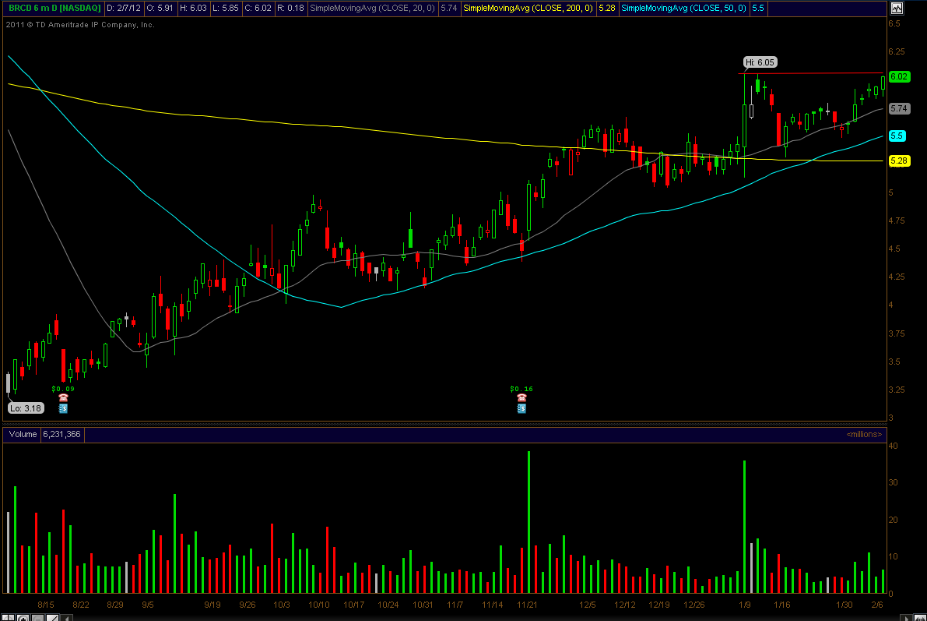Click the grayed-out zoom out icon
The height and width of the screenshot is (621, 927).
pyautogui.click(x=38, y=617)
